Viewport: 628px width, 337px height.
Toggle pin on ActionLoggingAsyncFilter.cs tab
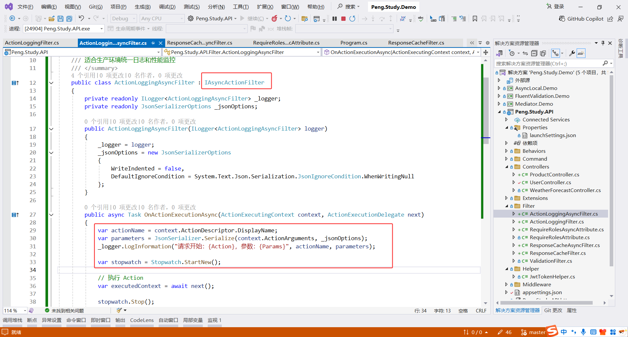click(x=153, y=43)
